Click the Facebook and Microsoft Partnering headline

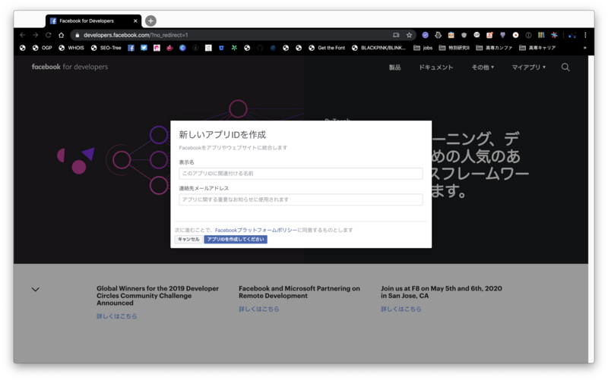pos(299,292)
